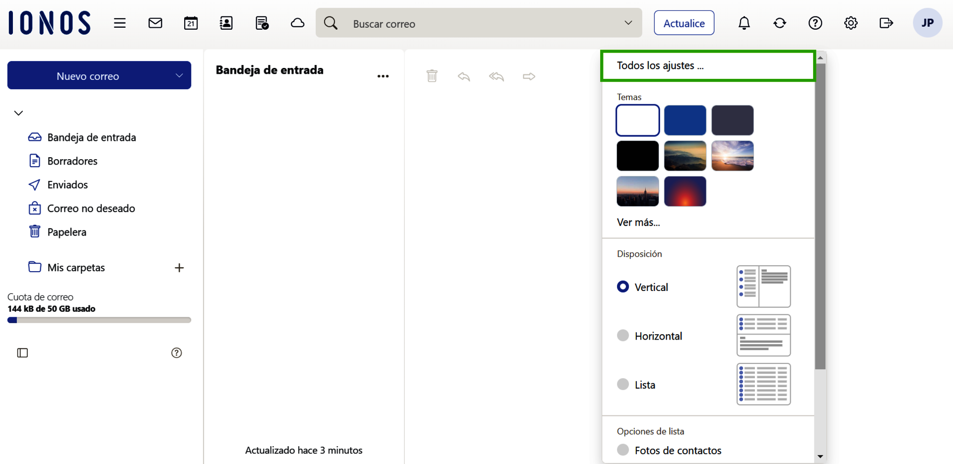Select the white theme swatch
This screenshot has height=464, width=953.
pyautogui.click(x=638, y=120)
